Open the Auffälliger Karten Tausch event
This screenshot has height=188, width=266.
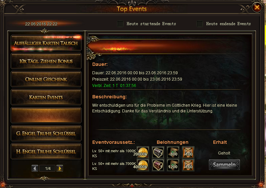46,43
